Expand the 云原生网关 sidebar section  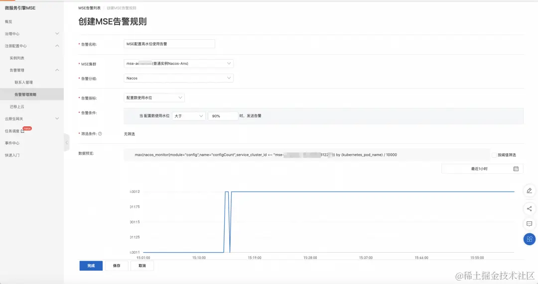pyautogui.click(x=57, y=118)
